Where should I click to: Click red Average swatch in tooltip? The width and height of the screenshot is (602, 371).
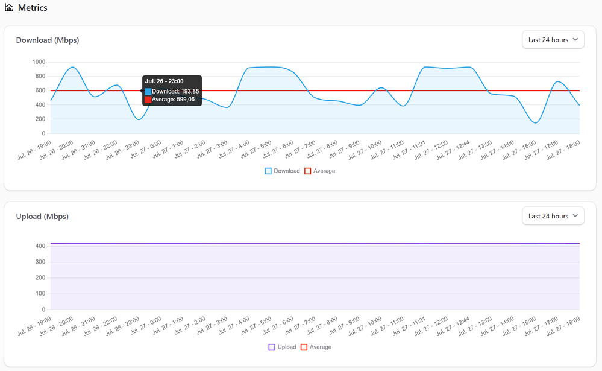[x=148, y=100]
